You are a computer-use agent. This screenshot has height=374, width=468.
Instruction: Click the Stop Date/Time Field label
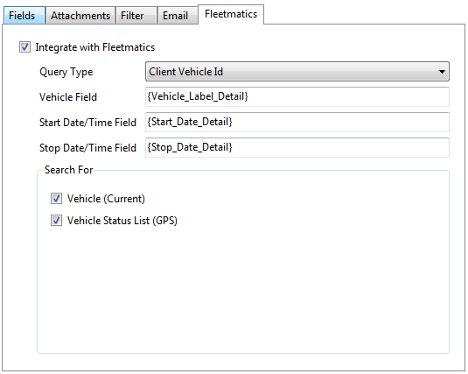87,148
